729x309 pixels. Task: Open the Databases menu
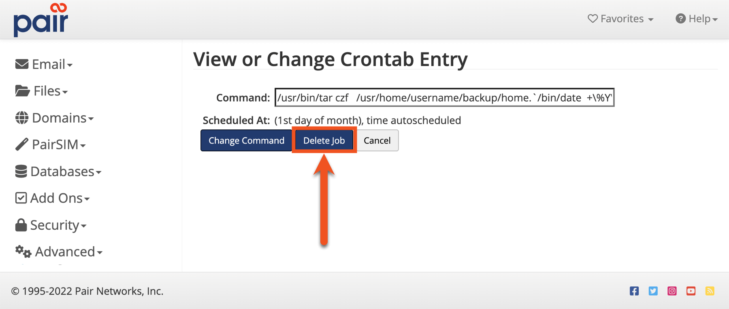point(58,171)
